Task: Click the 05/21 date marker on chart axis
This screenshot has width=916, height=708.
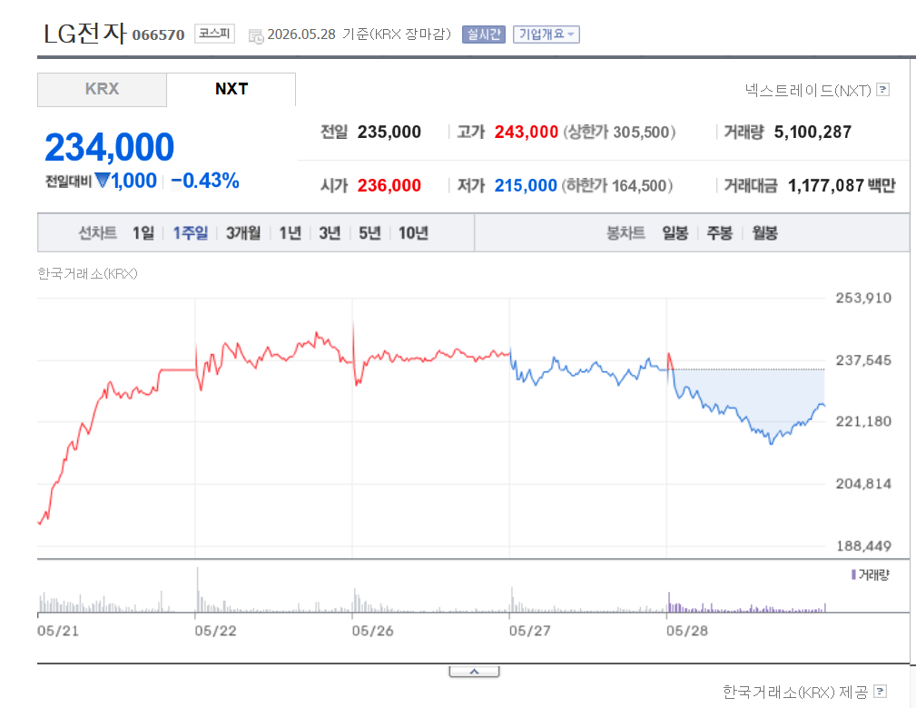Action: click(x=57, y=631)
